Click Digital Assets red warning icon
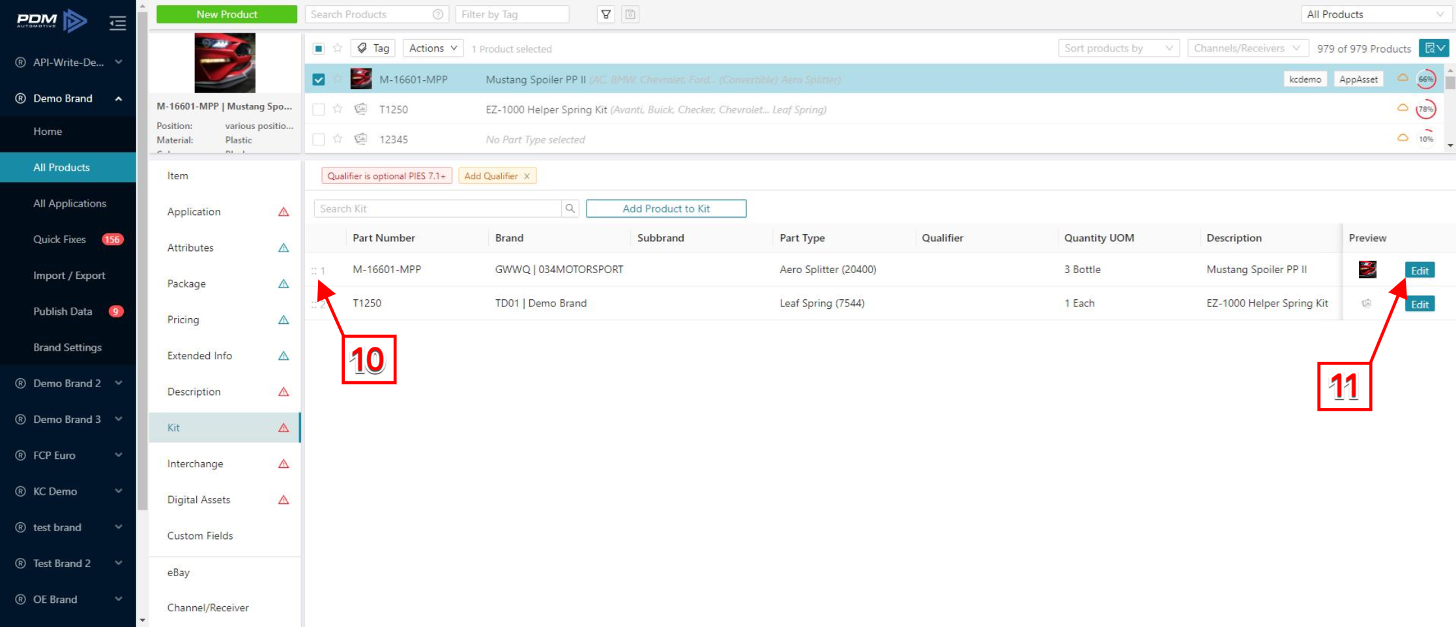The width and height of the screenshot is (1456, 627). pos(284,500)
